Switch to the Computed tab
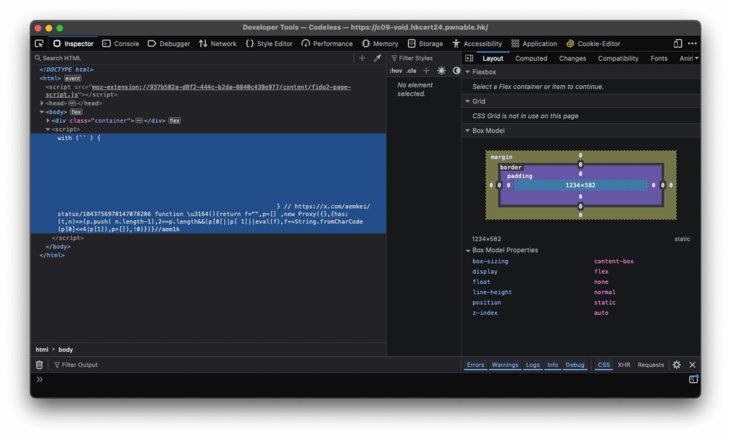The image size is (731, 438). pyautogui.click(x=531, y=58)
